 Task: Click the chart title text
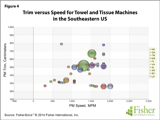point(80,16)
